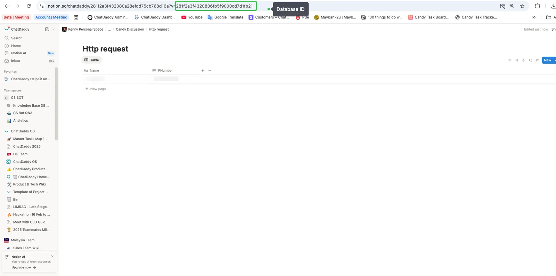
Task: Click the magnifier icon in the table toolbar
Action: (530, 60)
